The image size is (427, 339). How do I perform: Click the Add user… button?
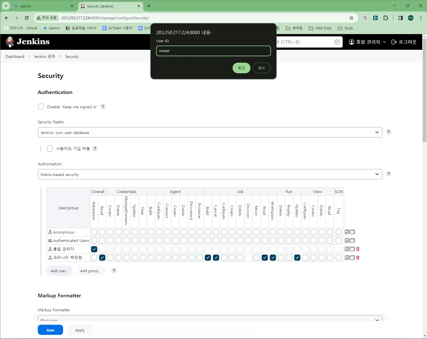click(59, 271)
